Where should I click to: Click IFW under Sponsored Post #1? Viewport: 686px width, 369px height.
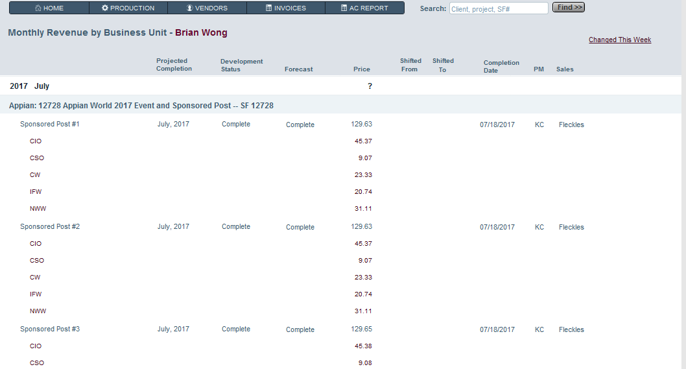(x=36, y=192)
